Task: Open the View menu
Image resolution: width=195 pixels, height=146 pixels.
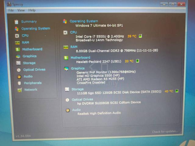Action: point(21,10)
